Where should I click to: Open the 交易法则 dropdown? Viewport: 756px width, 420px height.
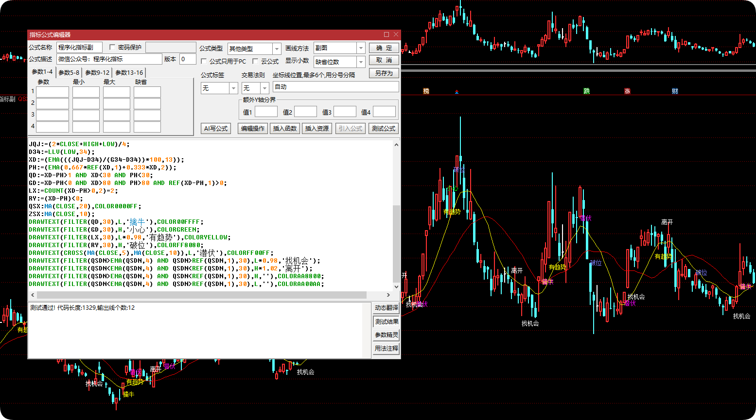click(264, 88)
